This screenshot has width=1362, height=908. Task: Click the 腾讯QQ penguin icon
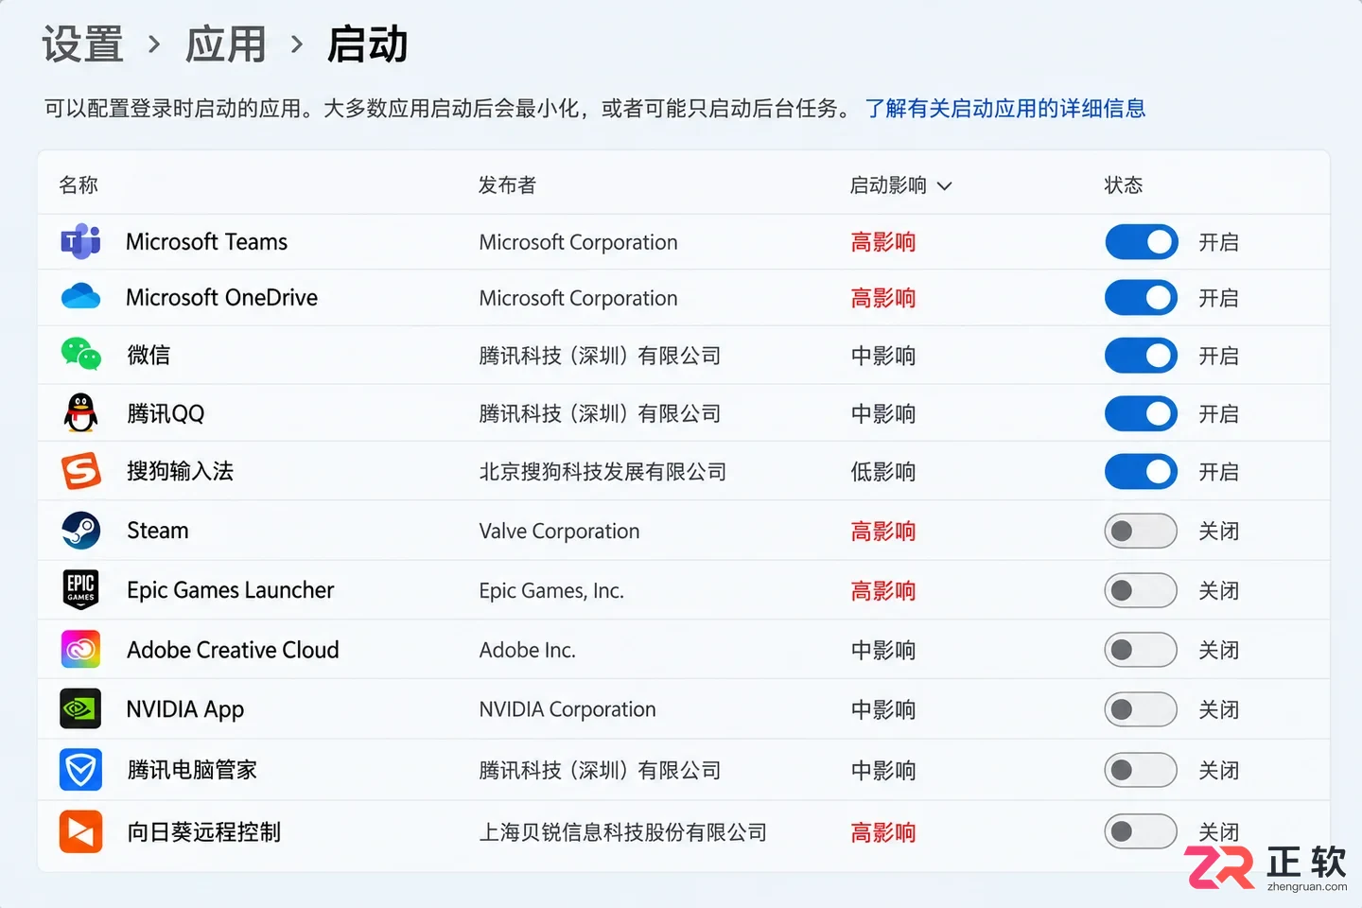80,412
